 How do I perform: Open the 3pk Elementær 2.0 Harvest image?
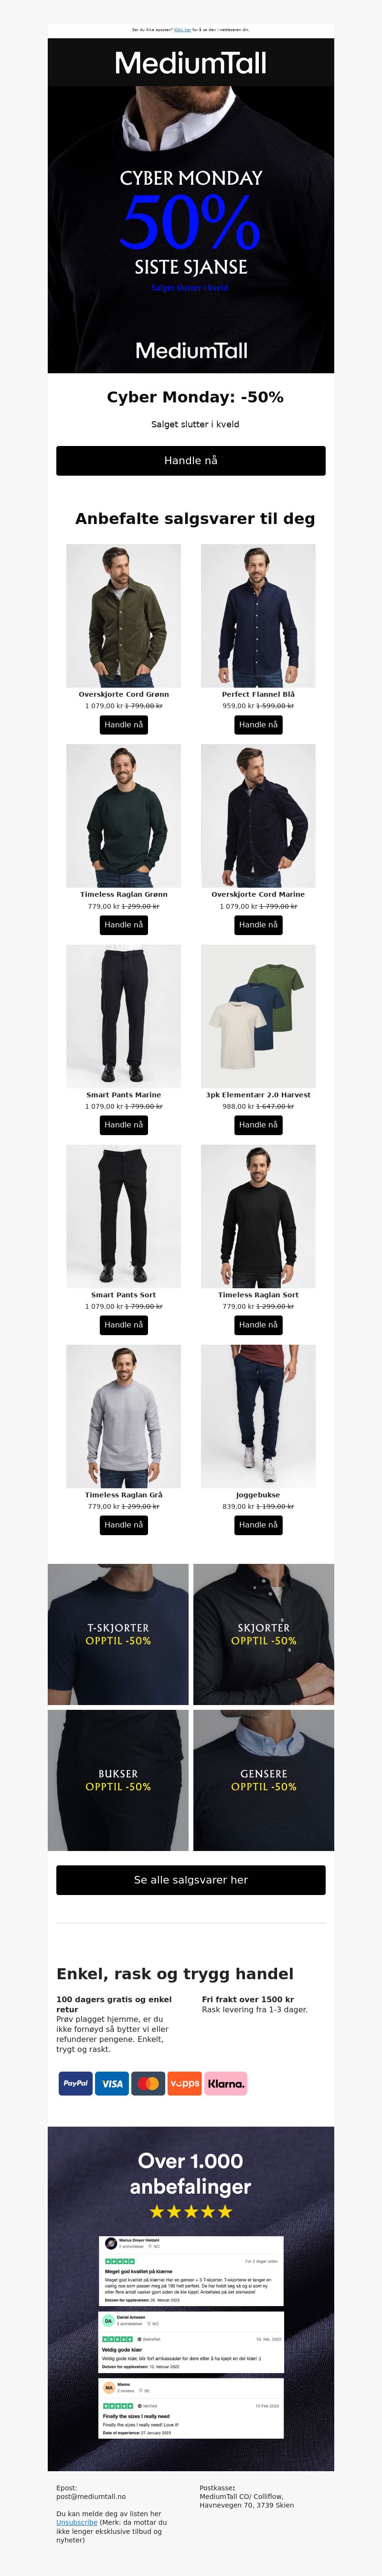[258, 1015]
